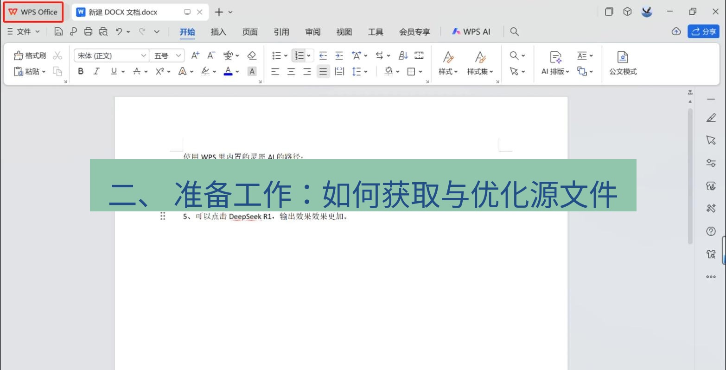Toggle Italic formatting

96,71
